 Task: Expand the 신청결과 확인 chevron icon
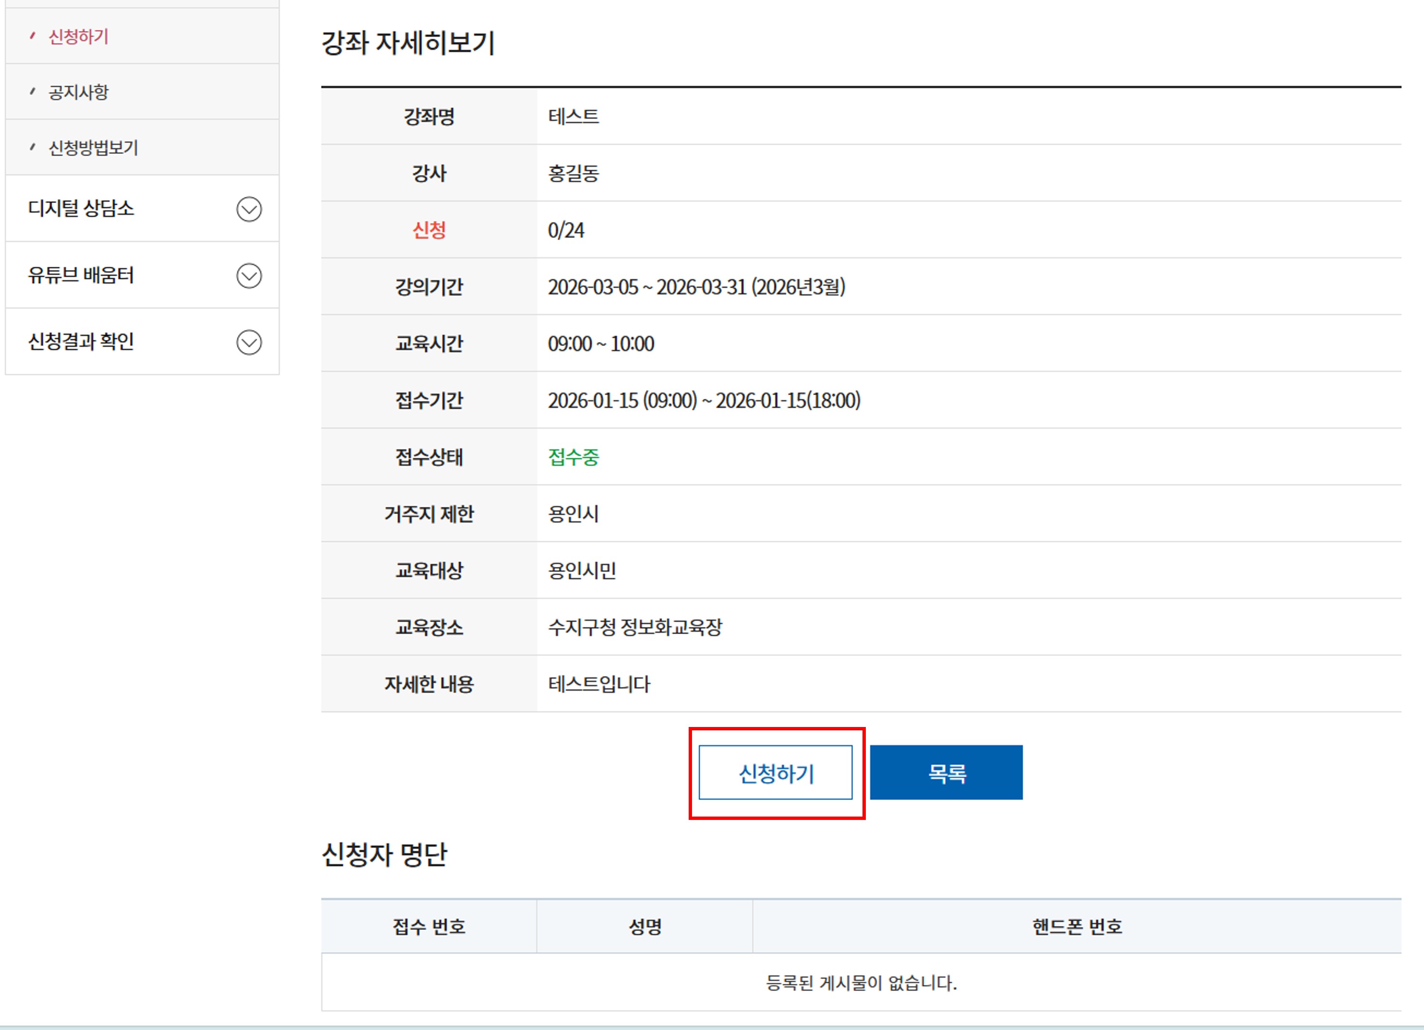coord(249,342)
